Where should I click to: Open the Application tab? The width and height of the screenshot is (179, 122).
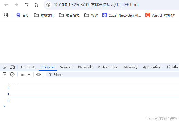coord(152,67)
